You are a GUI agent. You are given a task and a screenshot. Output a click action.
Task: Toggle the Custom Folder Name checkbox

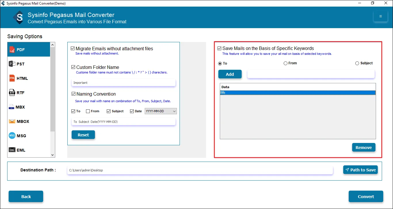click(x=73, y=67)
